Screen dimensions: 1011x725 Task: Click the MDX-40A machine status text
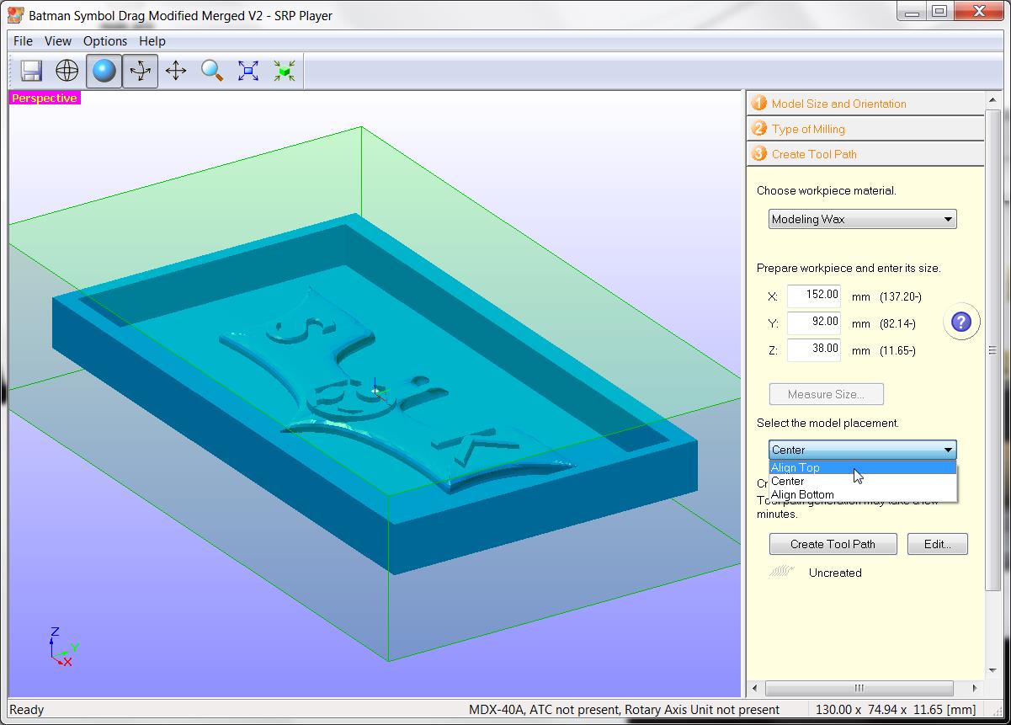(x=624, y=710)
